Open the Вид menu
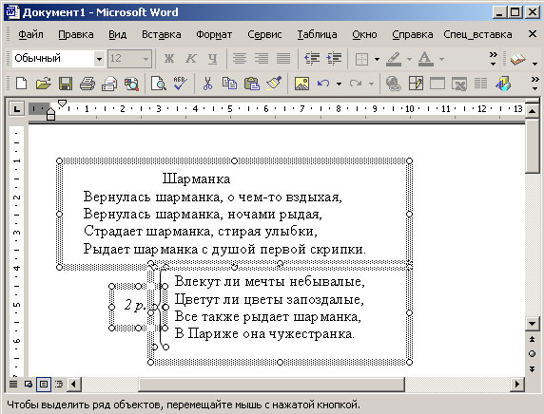Image resolution: width=544 pixels, height=414 pixels. click(x=117, y=34)
